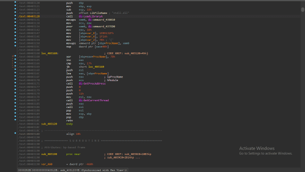Click the call esi instruction
This screenshot has width=305, height=172.
tap(75, 107)
